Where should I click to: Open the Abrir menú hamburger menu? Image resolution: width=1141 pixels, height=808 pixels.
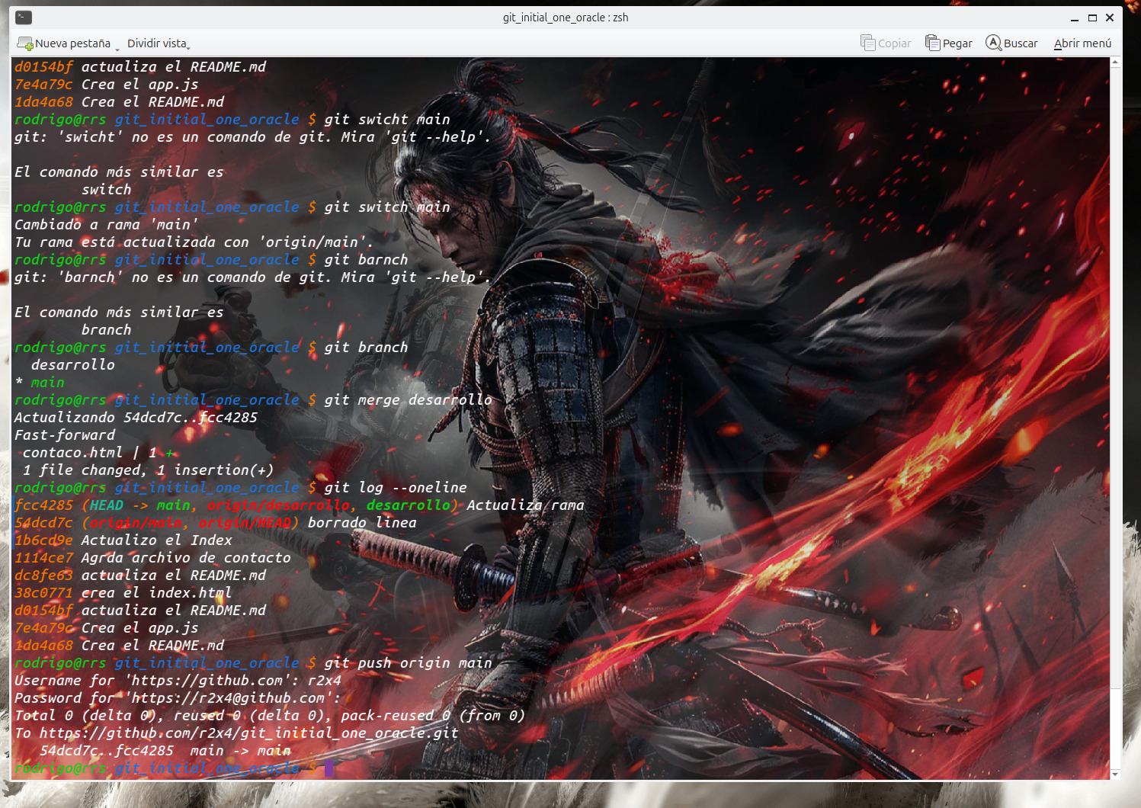pos(1082,43)
